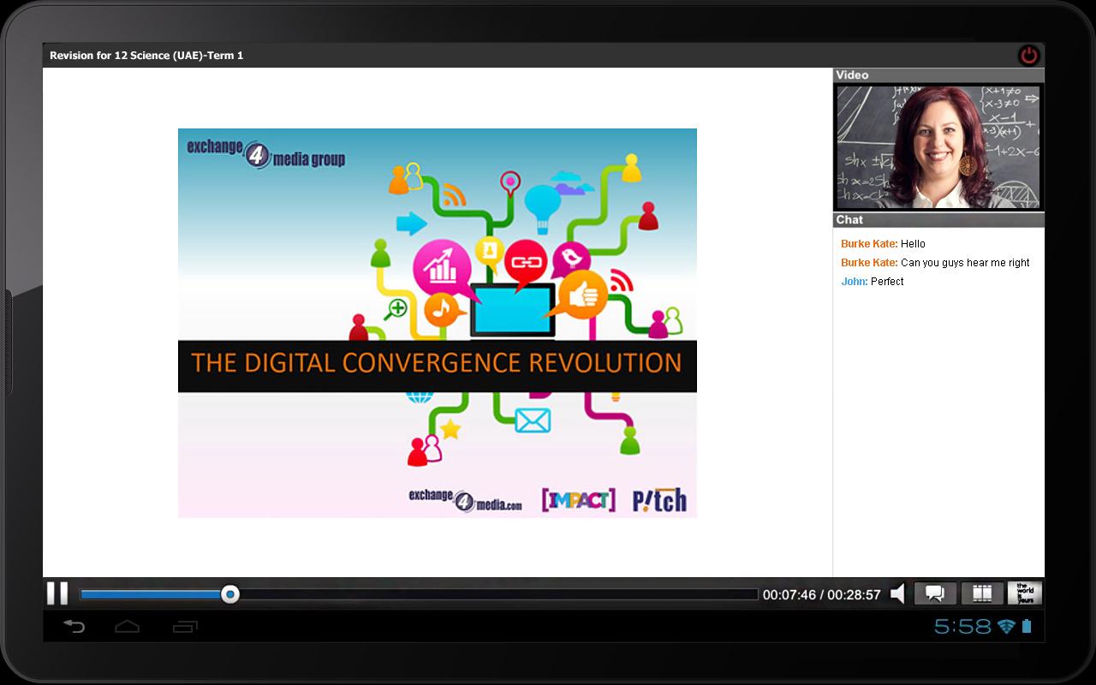Tap the battery indicator icon
This screenshot has height=685, width=1096.
pyautogui.click(x=1026, y=626)
